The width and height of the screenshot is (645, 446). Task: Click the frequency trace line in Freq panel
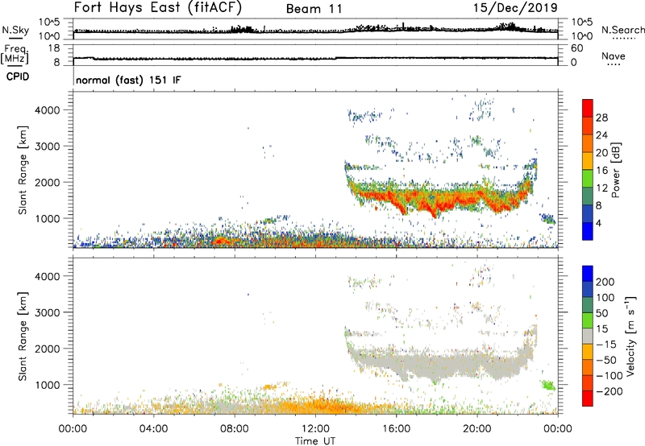tap(315, 58)
